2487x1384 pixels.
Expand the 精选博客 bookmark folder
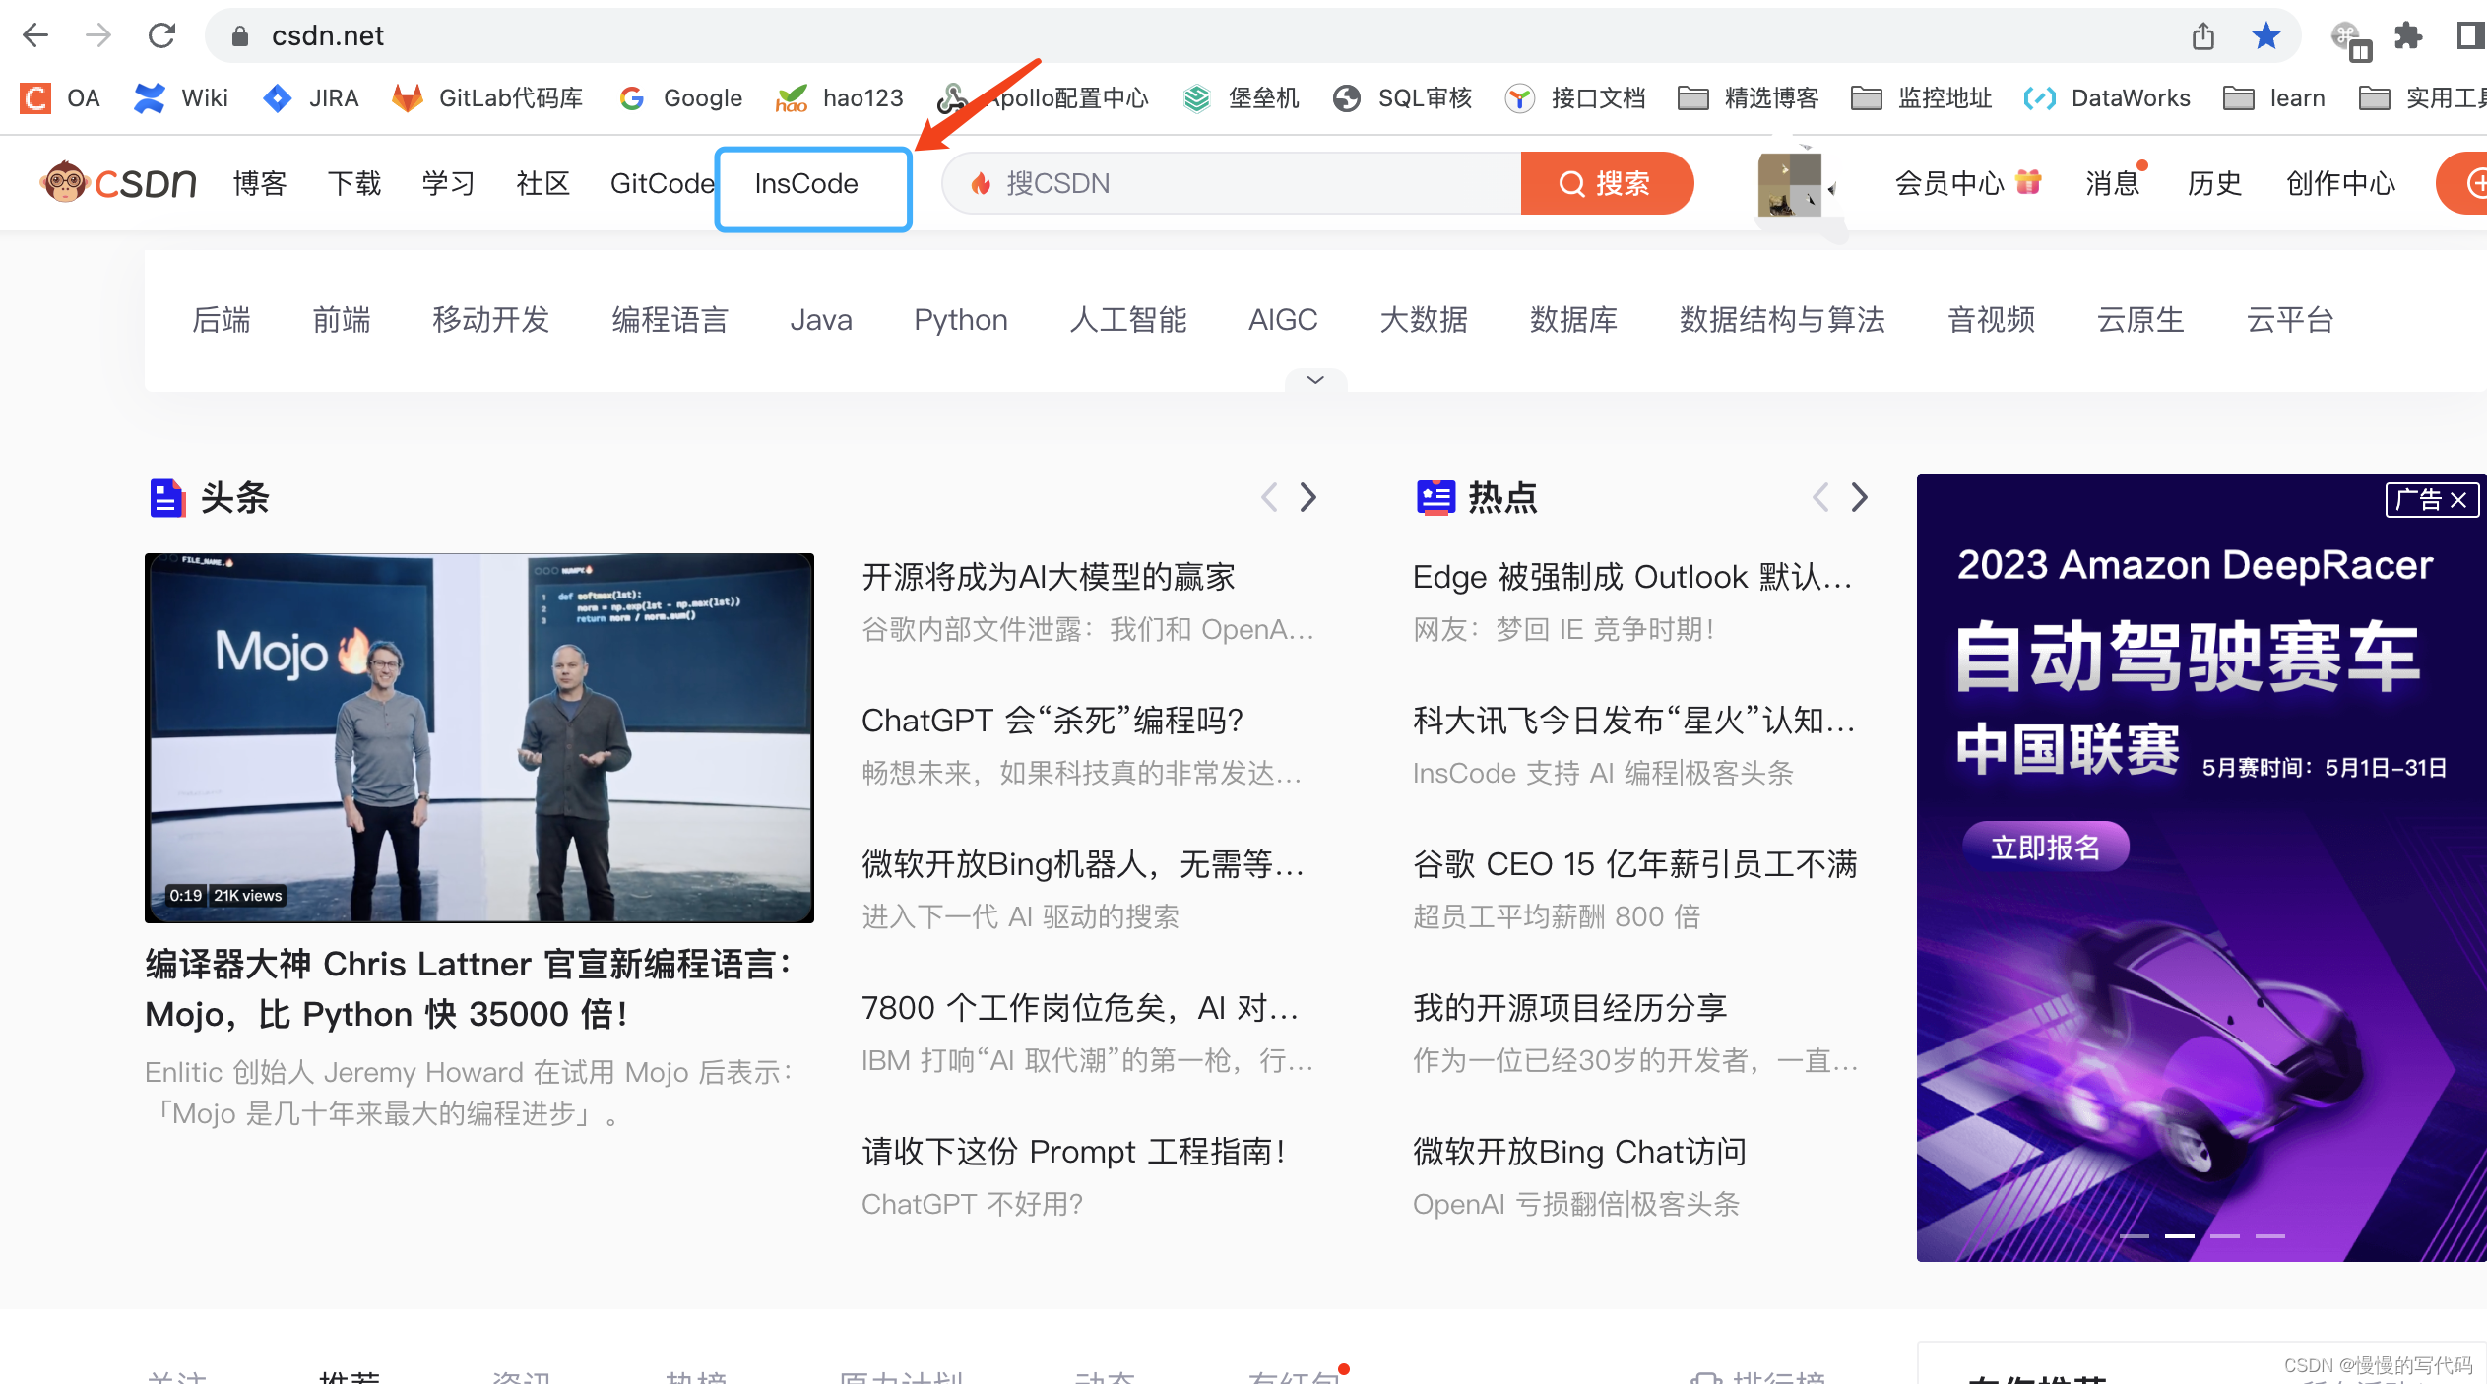(x=1749, y=98)
